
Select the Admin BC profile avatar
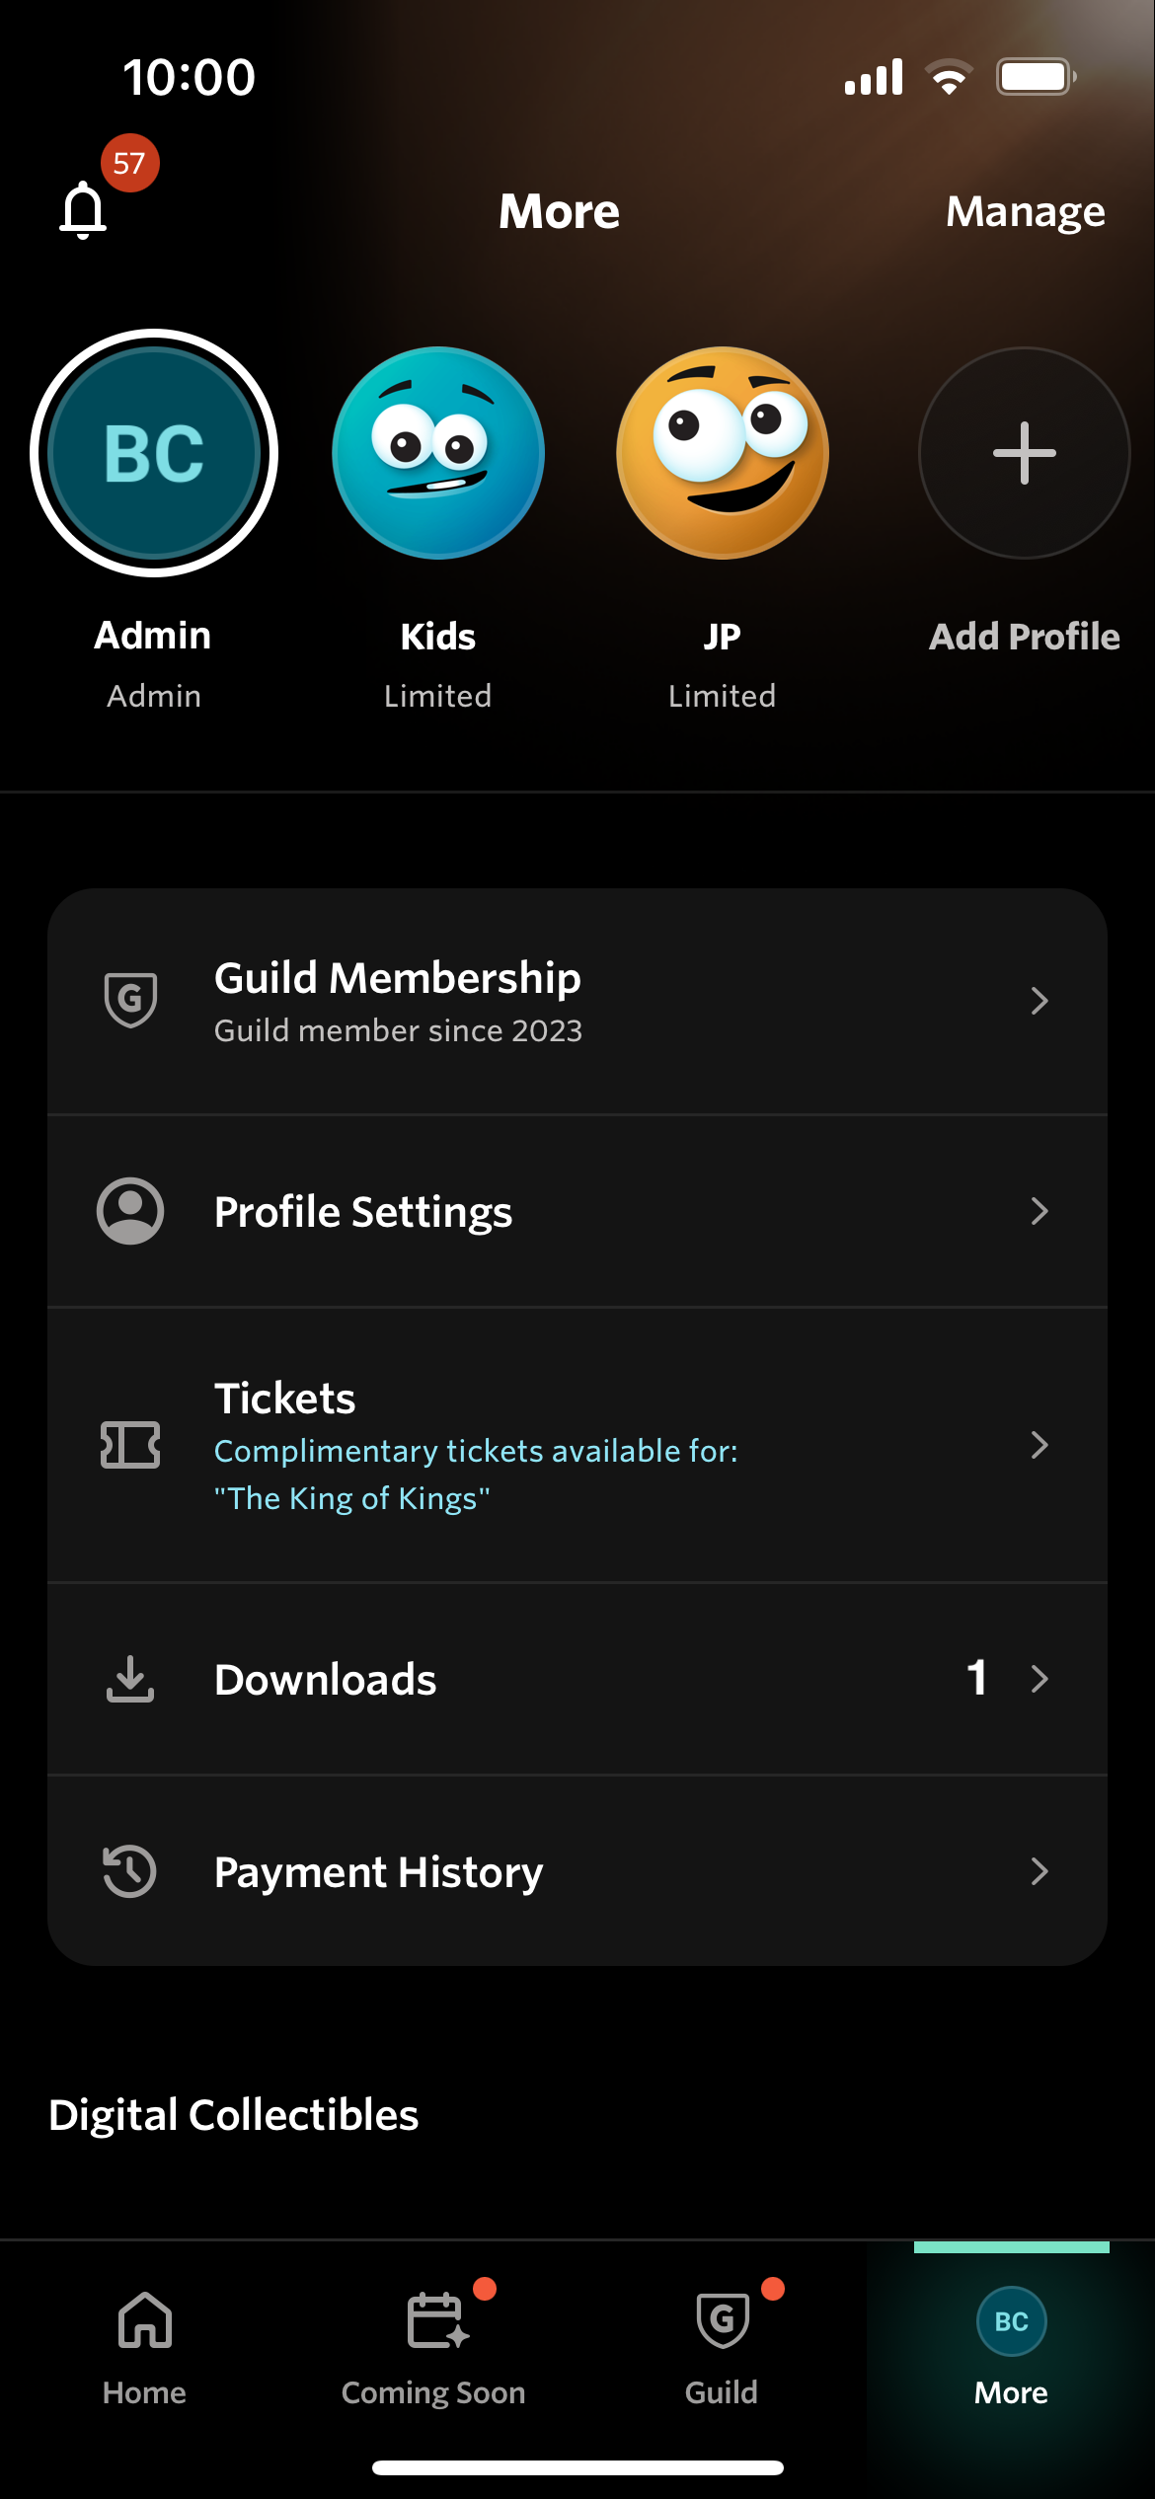[x=154, y=453]
